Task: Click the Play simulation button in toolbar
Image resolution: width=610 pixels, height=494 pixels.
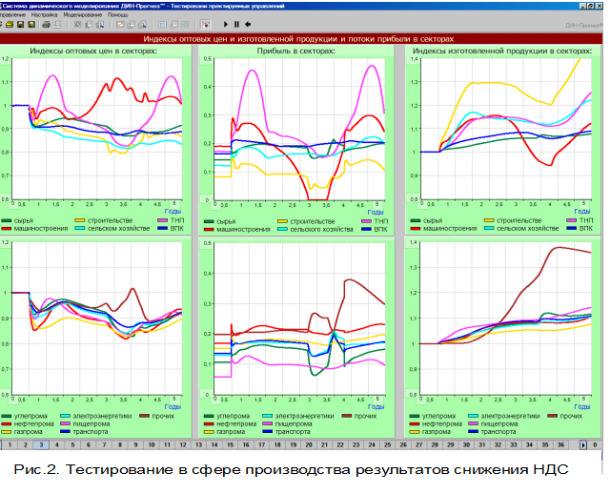Action: point(226,24)
